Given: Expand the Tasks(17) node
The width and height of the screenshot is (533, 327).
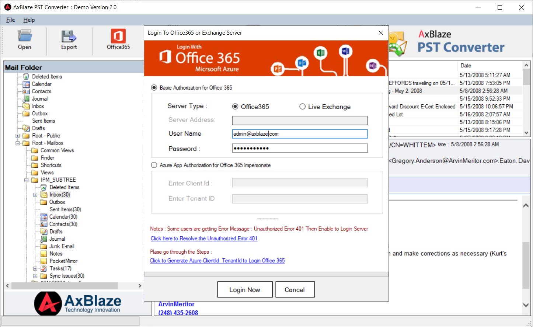Looking at the screenshot, I should tap(35, 268).
